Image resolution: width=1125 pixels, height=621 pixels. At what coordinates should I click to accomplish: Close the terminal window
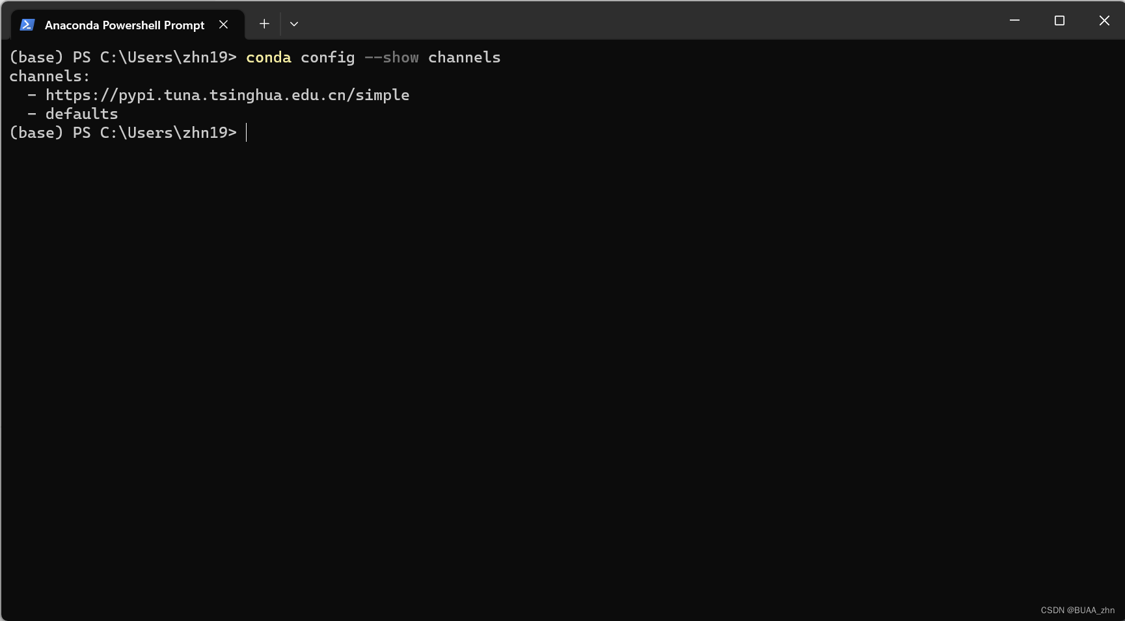1104,21
